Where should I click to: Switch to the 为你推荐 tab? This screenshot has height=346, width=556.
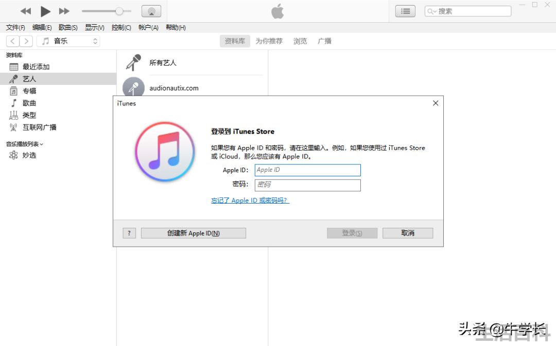pyautogui.click(x=269, y=41)
